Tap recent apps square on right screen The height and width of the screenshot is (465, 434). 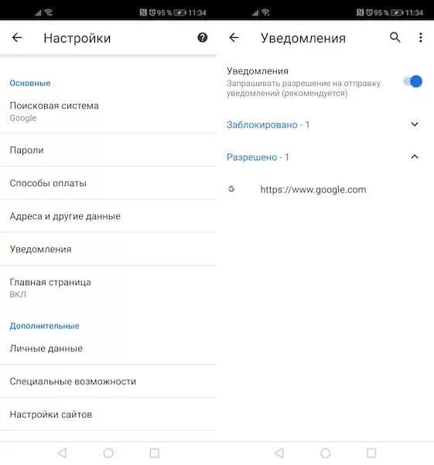[x=371, y=453]
